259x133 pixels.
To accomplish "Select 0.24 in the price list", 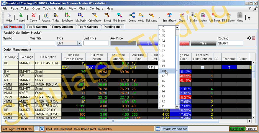I will [167, 41].
